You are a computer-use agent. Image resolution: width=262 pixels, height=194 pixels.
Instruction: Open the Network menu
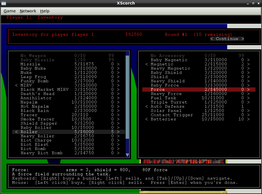(x=28, y=11)
